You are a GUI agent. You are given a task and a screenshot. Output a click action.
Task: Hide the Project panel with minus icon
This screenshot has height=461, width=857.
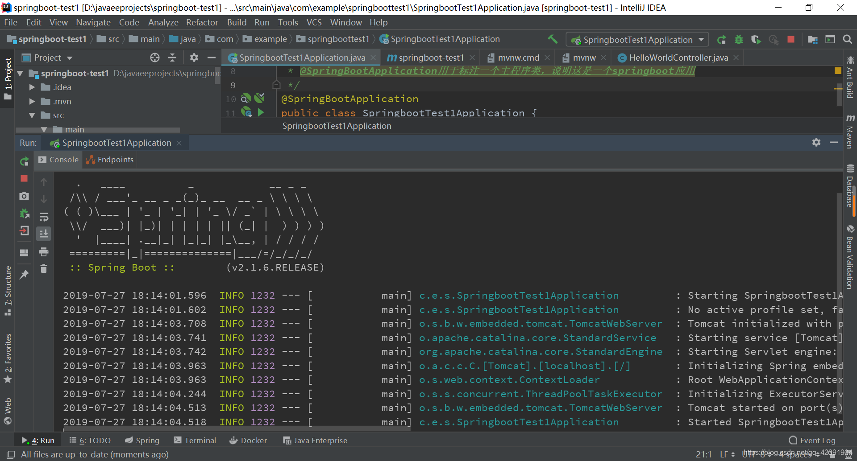coord(212,58)
